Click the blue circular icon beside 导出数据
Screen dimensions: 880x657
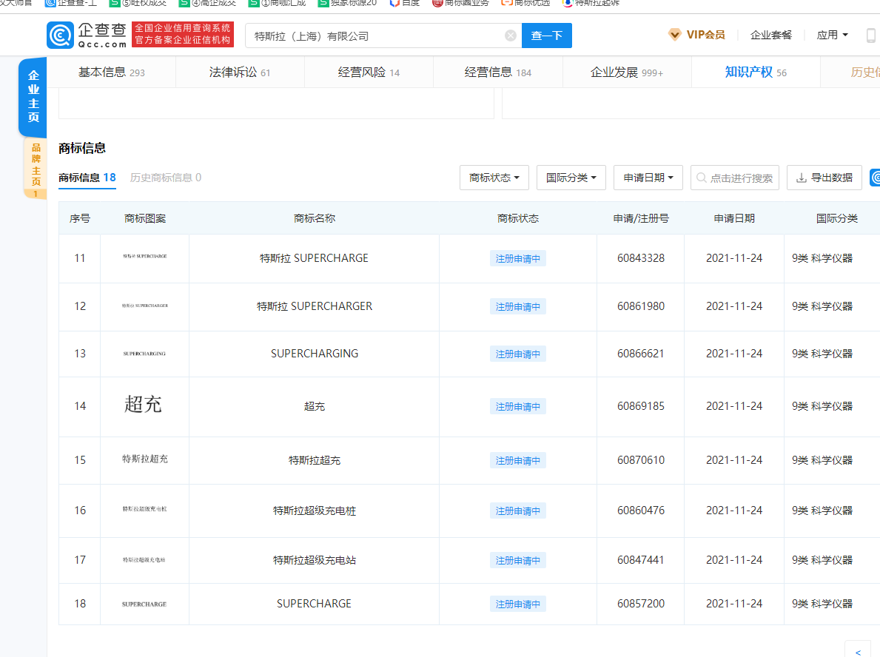click(x=875, y=178)
